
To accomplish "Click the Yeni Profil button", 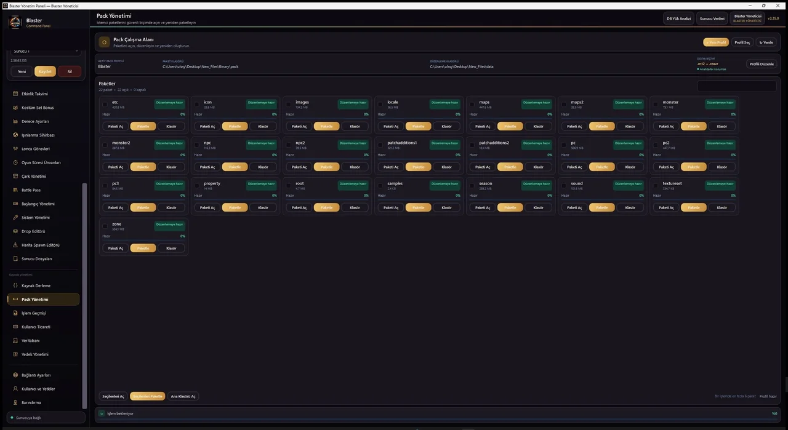I will coord(716,42).
